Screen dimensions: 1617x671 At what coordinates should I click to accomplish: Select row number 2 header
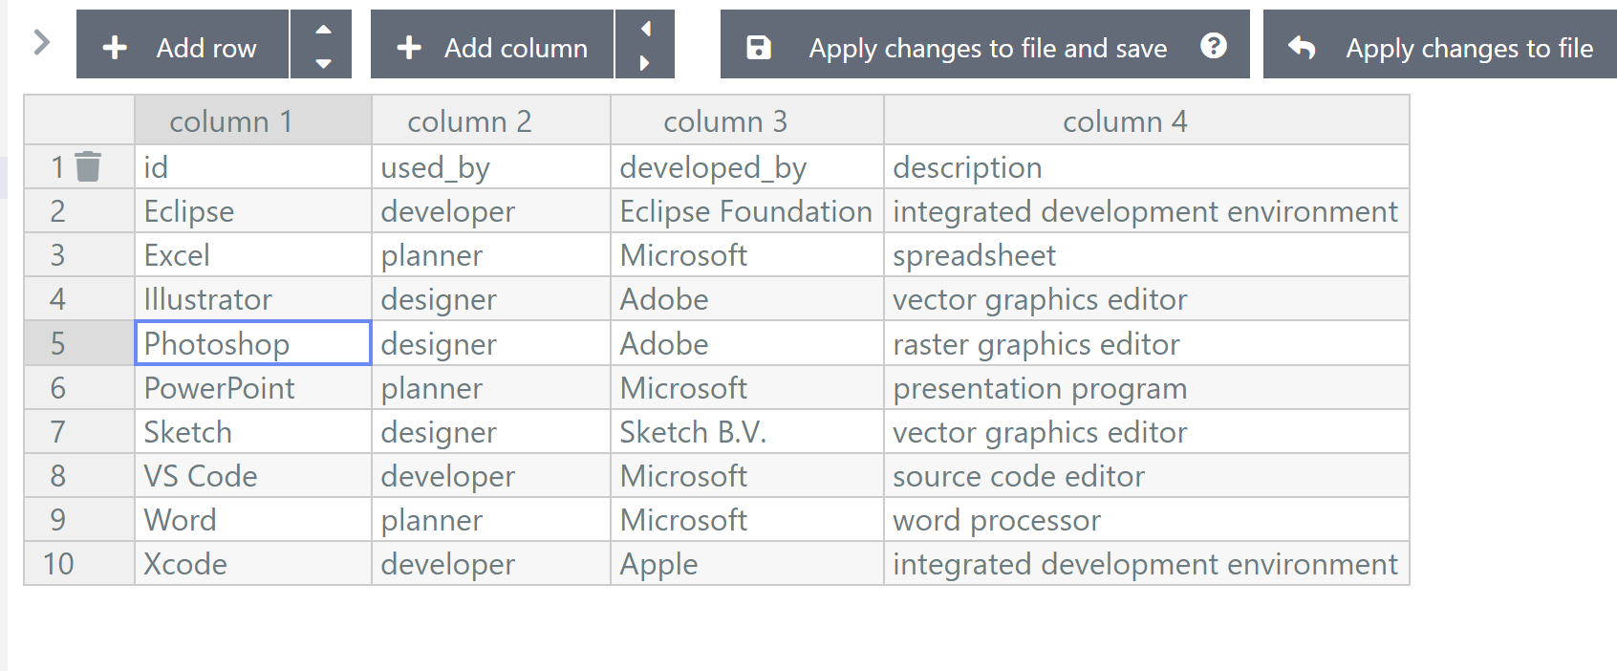[79, 211]
